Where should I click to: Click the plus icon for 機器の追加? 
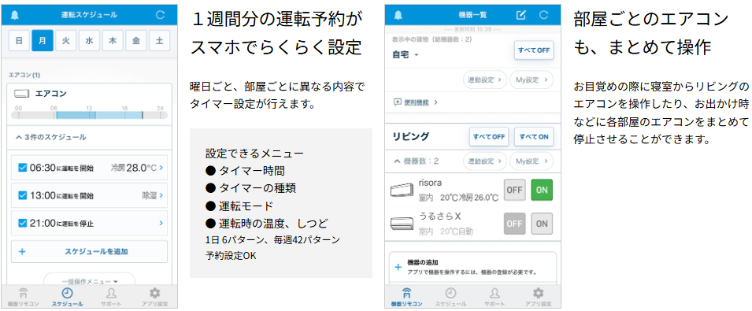click(398, 267)
